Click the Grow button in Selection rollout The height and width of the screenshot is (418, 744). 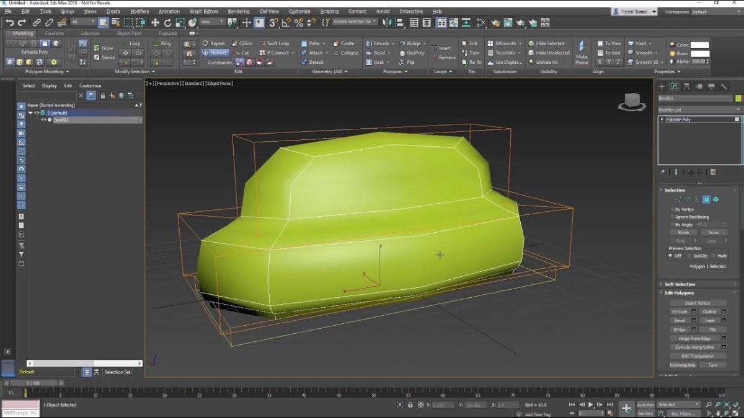click(714, 232)
